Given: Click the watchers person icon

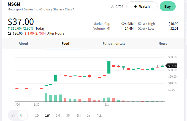Looking at the screenshot, I should tap(112, 6).
